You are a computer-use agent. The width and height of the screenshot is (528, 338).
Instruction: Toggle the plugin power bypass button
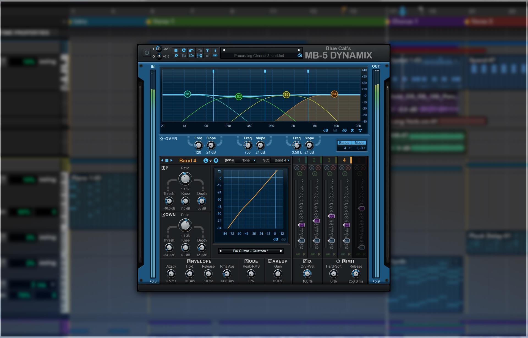[147, 52]
